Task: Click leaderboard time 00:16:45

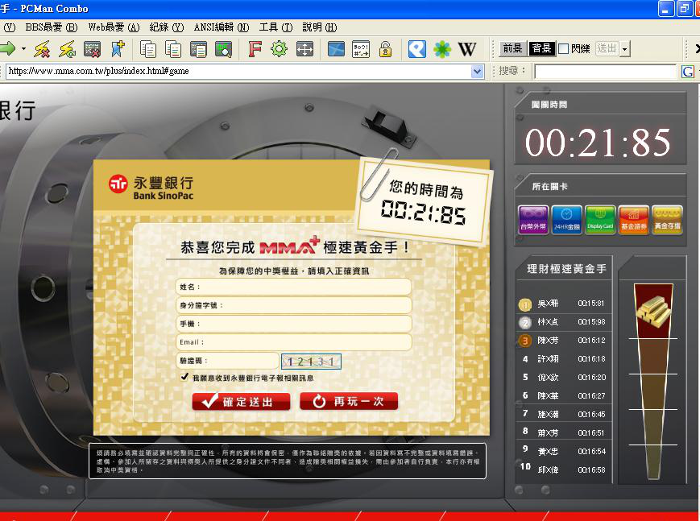Action: click(591, 414)
